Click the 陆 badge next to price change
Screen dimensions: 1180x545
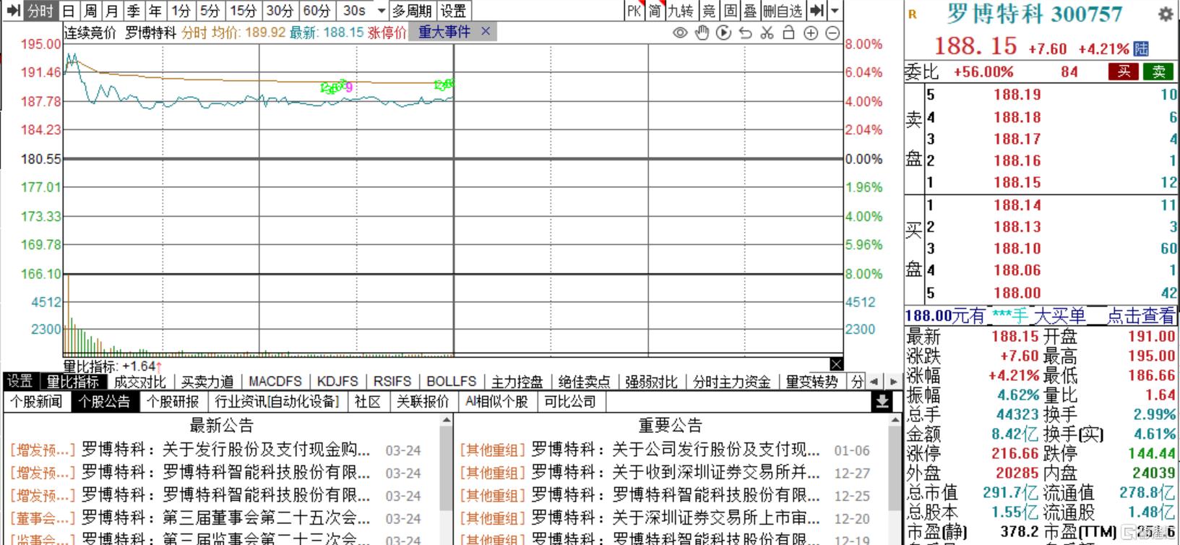[1141, 49]
